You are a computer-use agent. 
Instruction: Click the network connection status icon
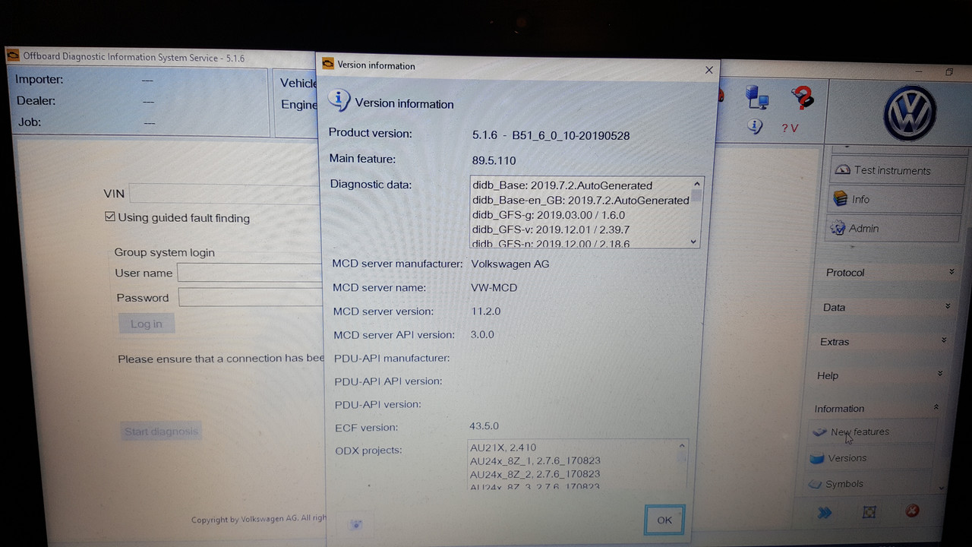point(756,96)
